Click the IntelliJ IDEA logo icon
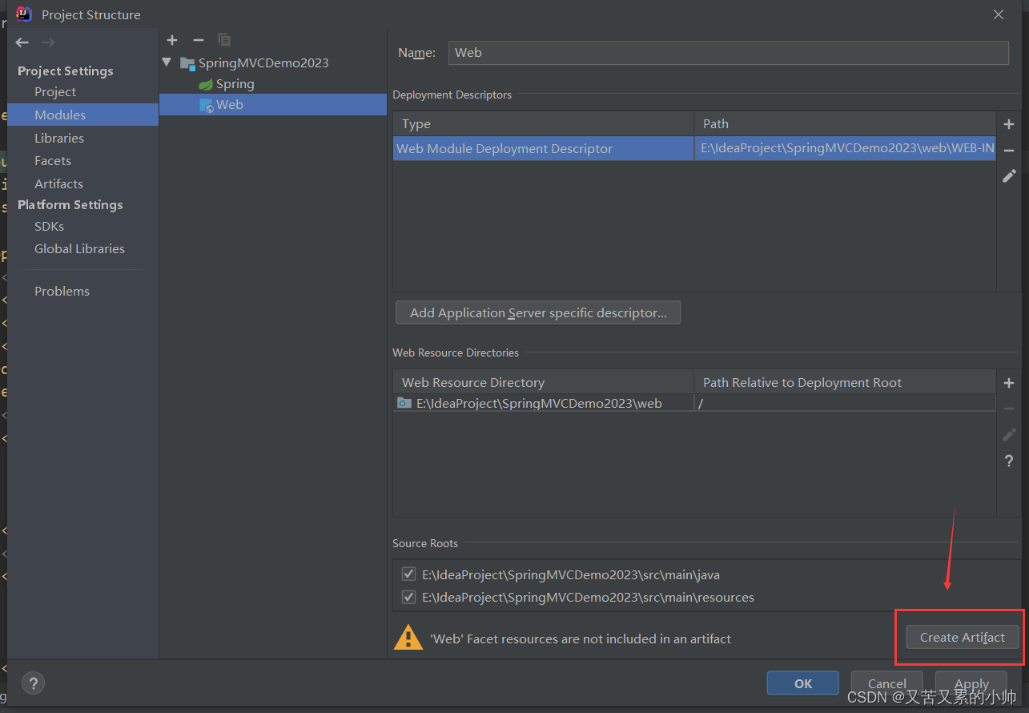 (24, 14)
